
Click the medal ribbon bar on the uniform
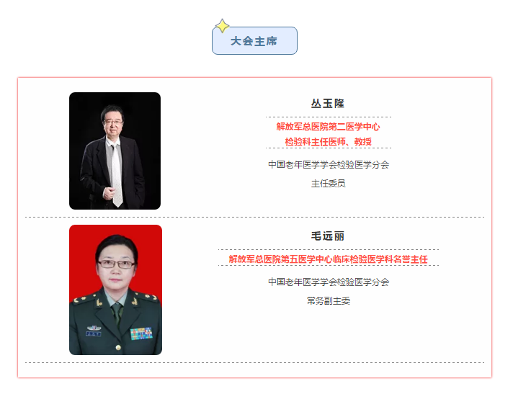point(141,333)
